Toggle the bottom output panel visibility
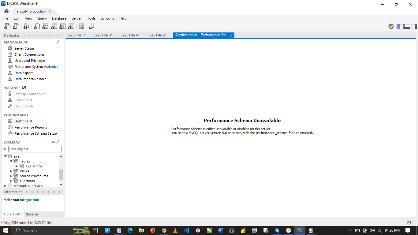The height and width of the screenshot is (235, 418). [x=407, y=27]
